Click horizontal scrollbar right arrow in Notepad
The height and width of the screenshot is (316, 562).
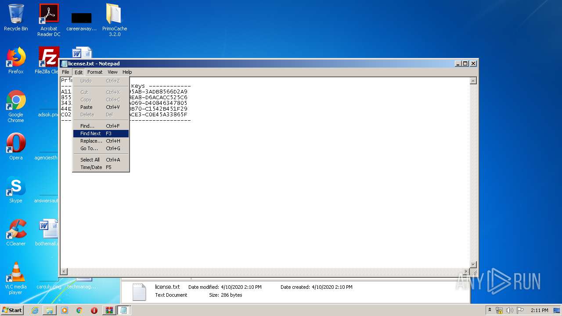(x=466, y=272)
